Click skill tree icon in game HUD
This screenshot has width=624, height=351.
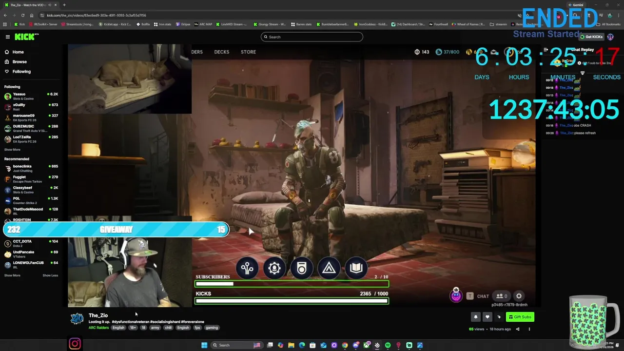(x=247, y=268)
